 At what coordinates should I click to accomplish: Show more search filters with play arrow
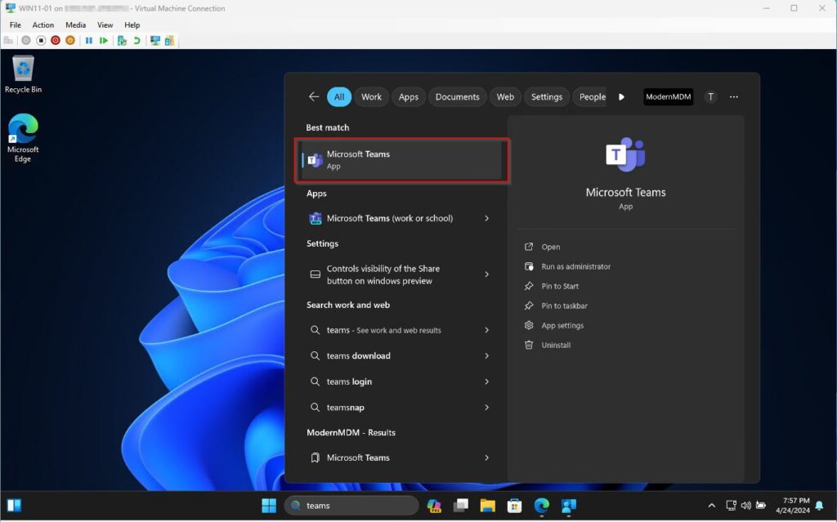621,96
